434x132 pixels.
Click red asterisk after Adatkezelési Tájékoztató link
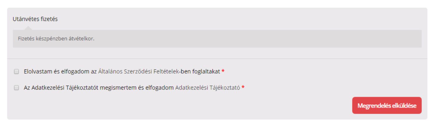coord(243,87)
